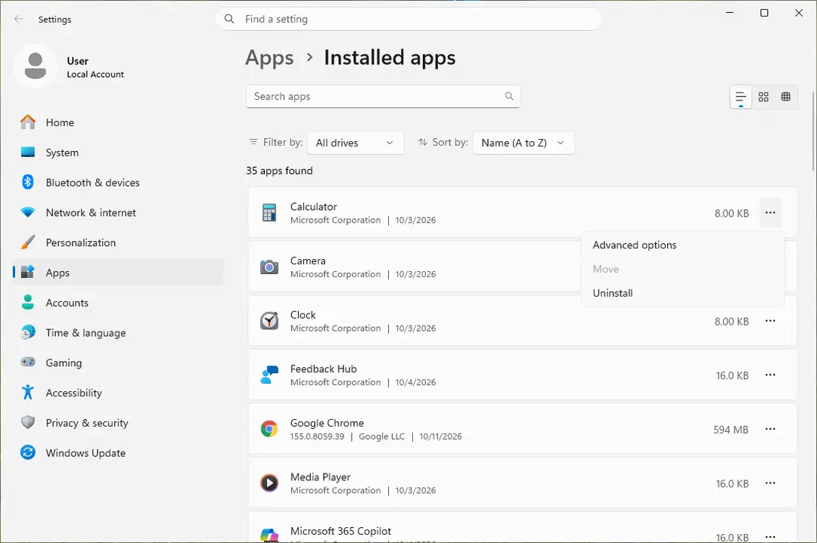Open more options for Microsoft 365 Copilot
Screen dimensions: 817x543
coord(770,536)
